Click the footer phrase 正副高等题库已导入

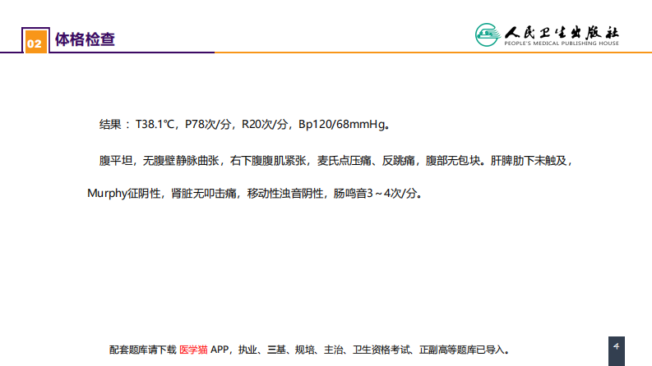tap(461, 350)
